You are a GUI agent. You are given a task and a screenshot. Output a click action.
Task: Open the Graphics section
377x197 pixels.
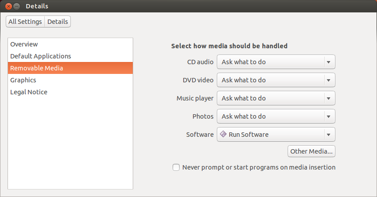[23, 80]
